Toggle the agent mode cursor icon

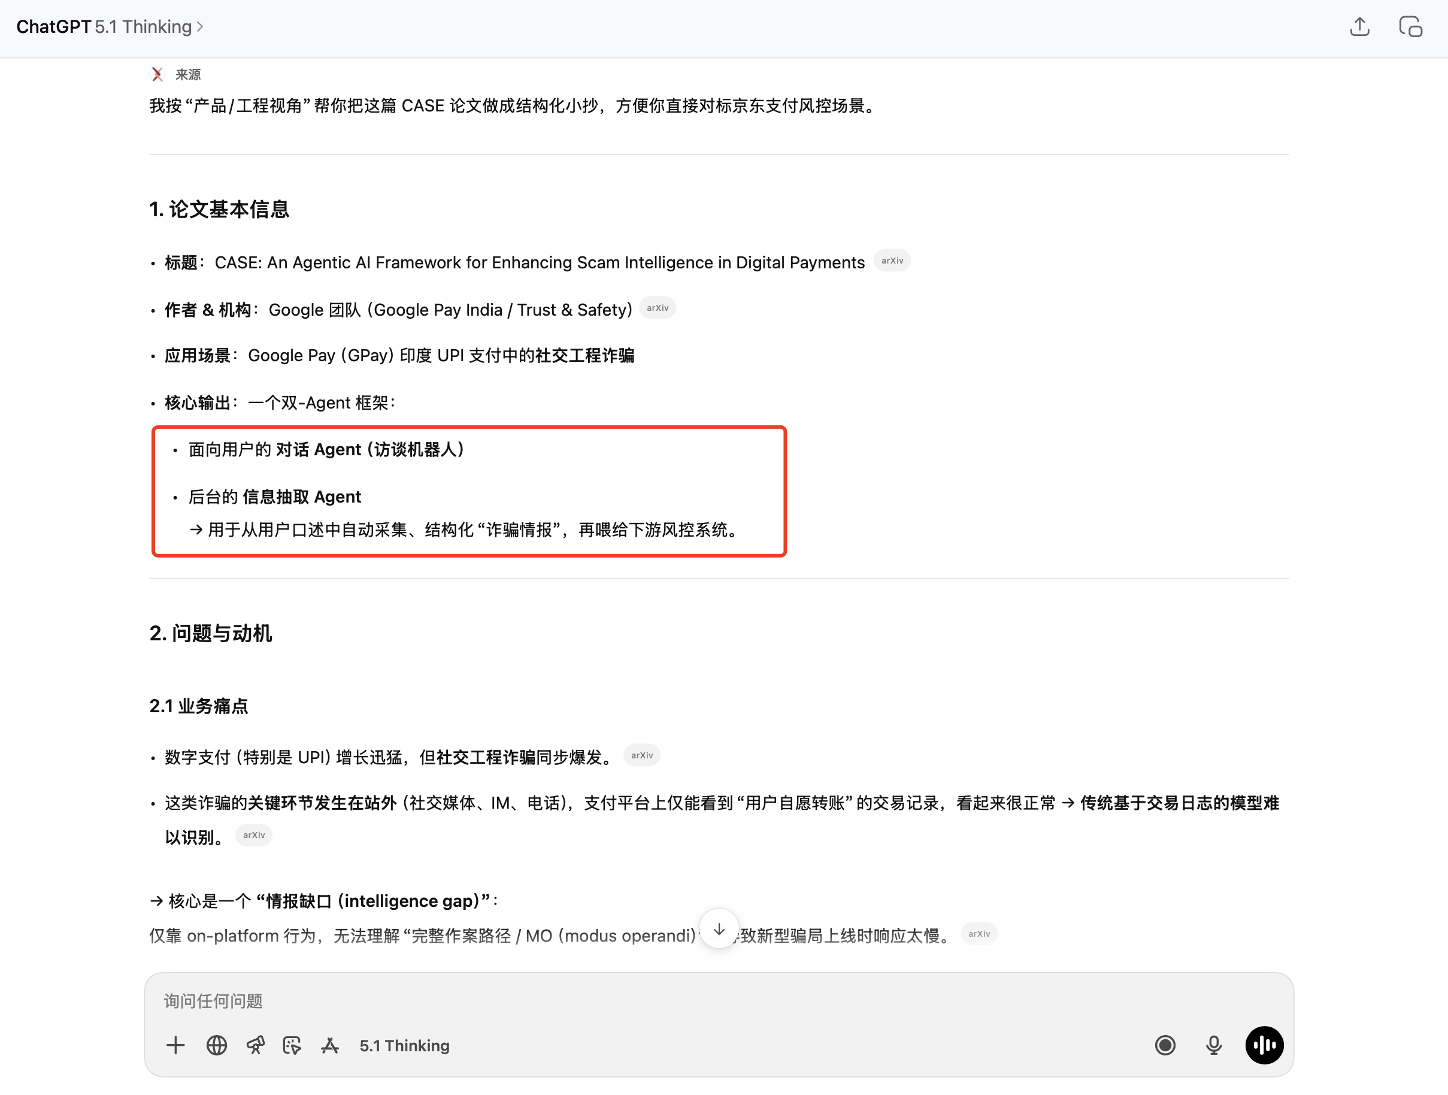292,1045
